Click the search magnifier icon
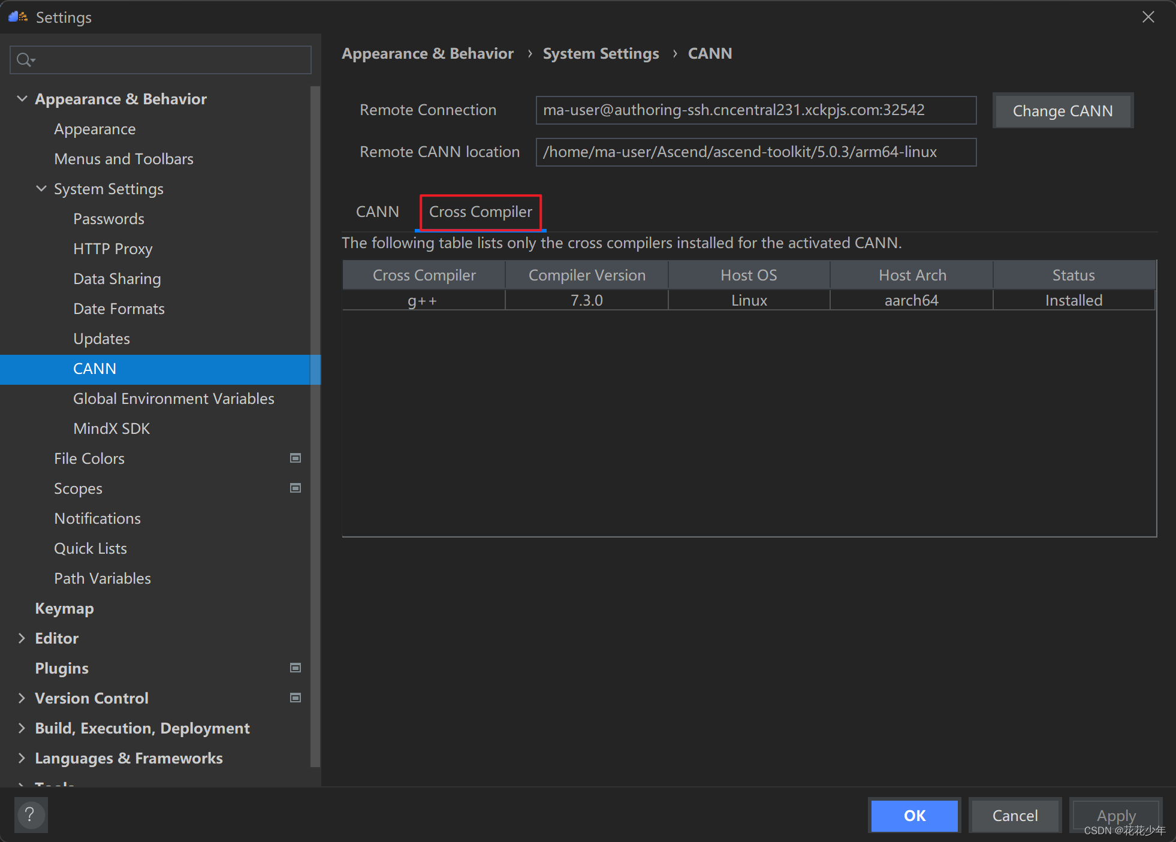The width and height of the screenshot is (1176, 842). coord(25,60)
